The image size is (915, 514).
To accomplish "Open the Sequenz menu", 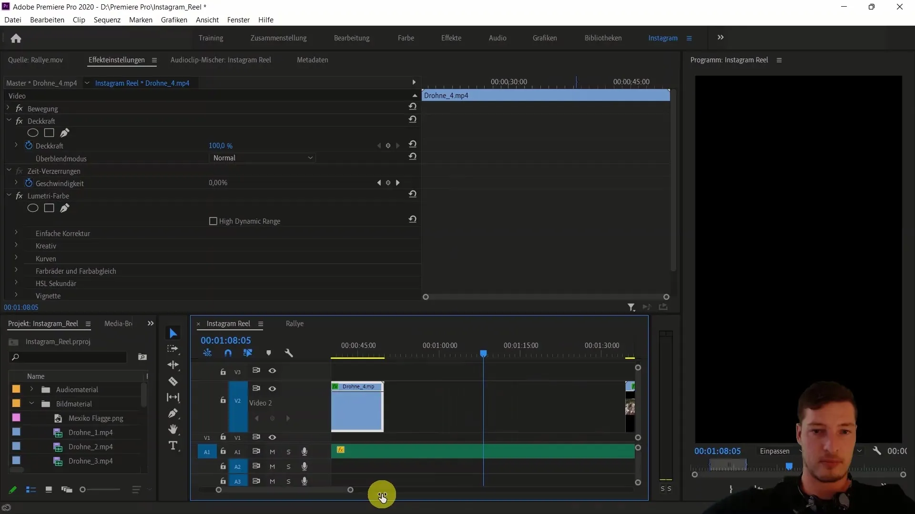I will click(107, 20).
